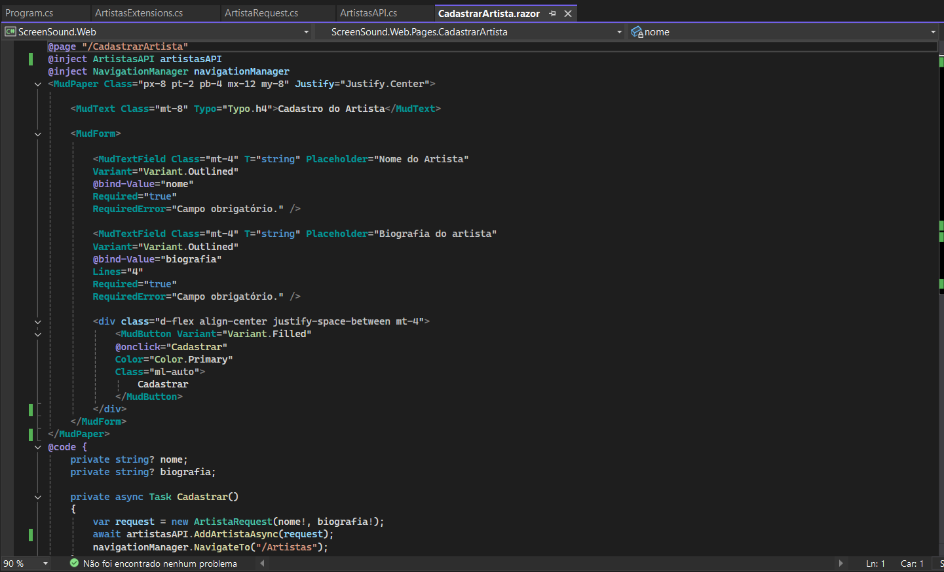Click 'private string? nome;' declaration
Screen dimensions: 944x572
(129, 459)
